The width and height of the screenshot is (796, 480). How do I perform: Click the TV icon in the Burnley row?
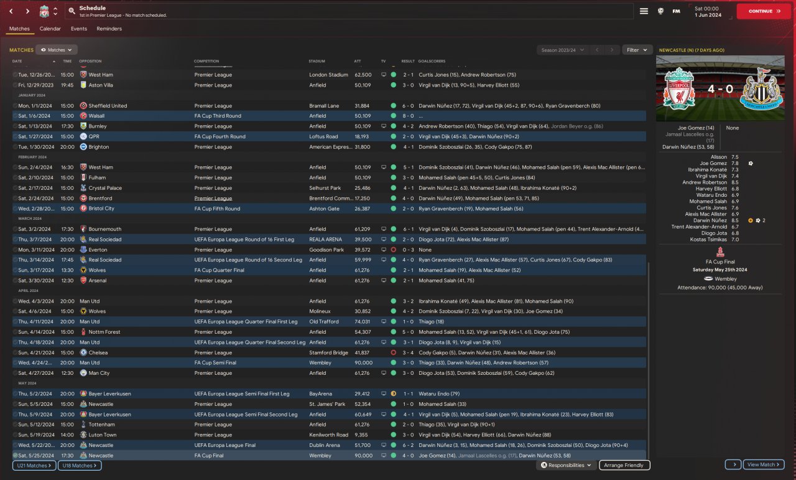coord(384,126)
